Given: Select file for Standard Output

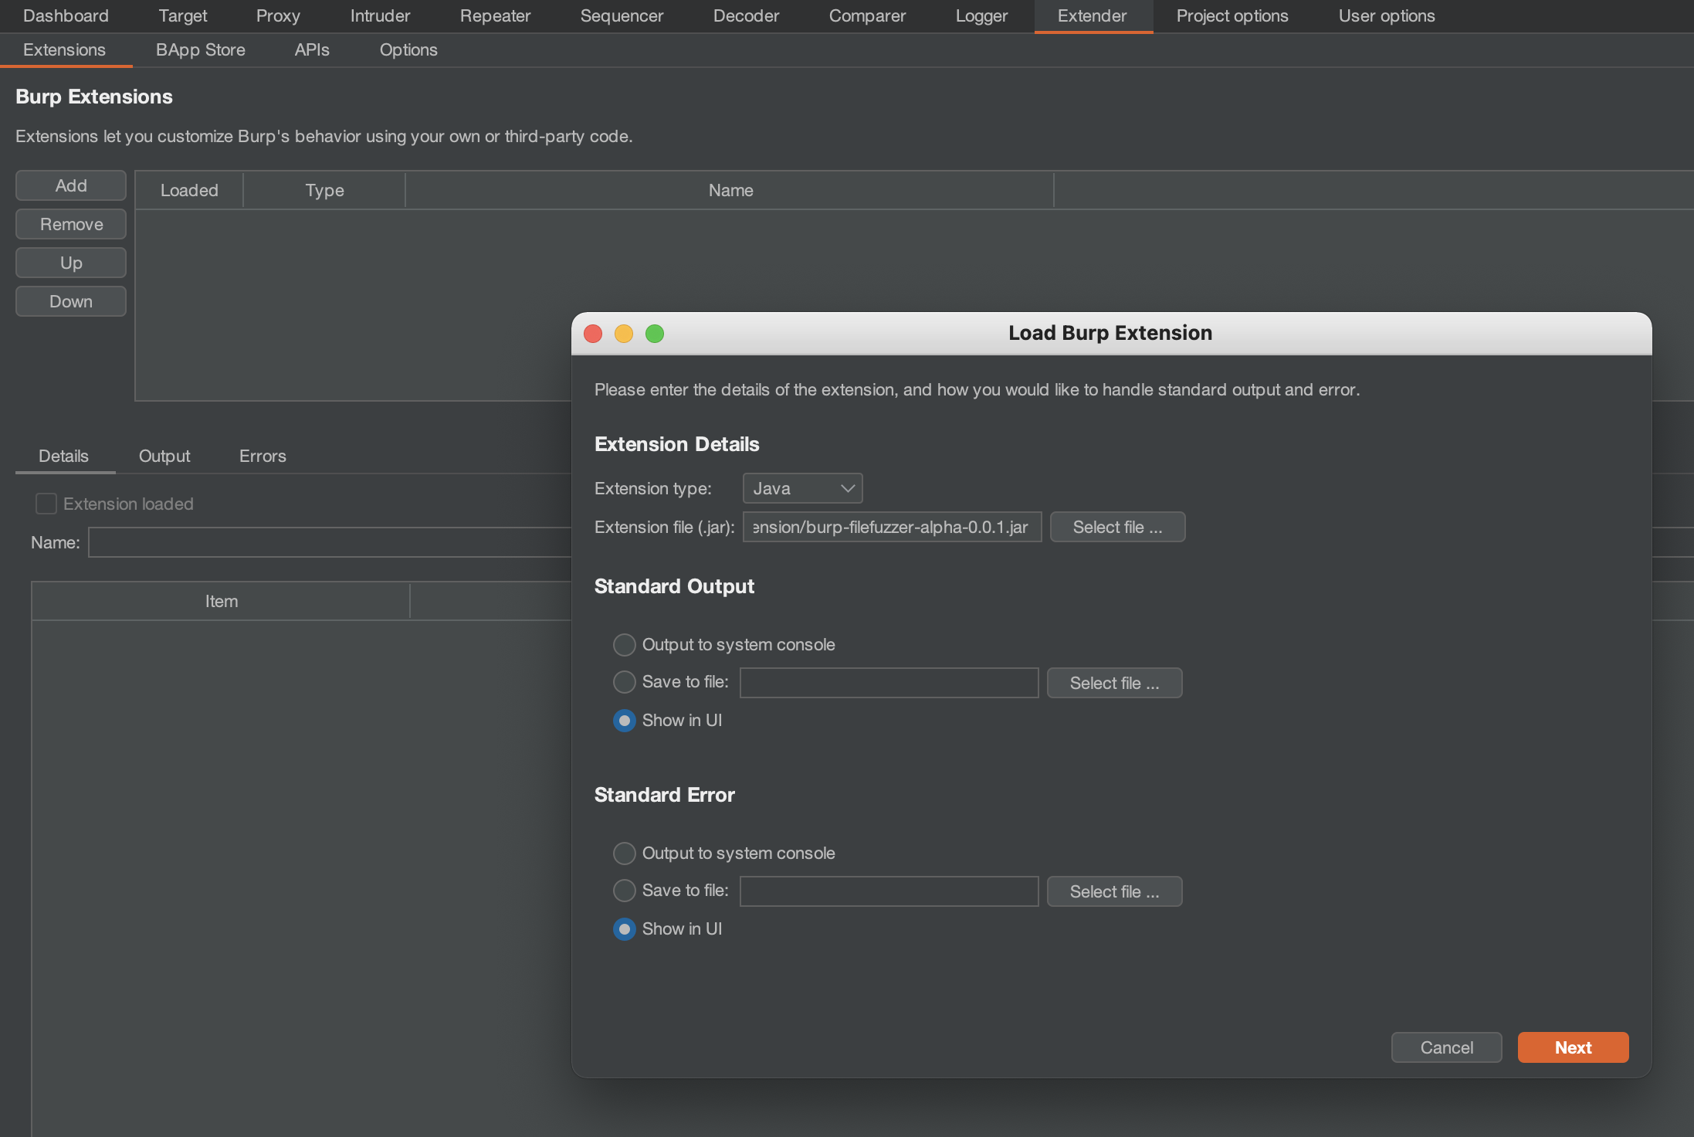Looking at the screenshot, I should tap(1114, 683).
